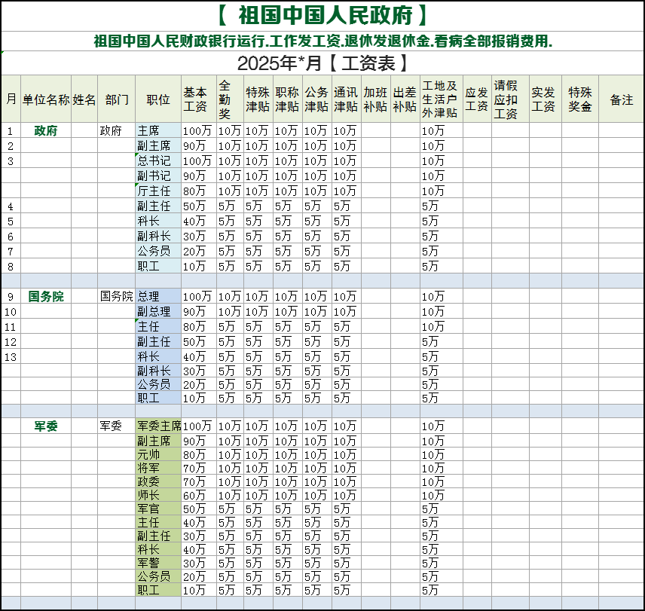Select the green subtitle about 财政银行运行
This screenshot has height=611, width=645.
(323, 41)
